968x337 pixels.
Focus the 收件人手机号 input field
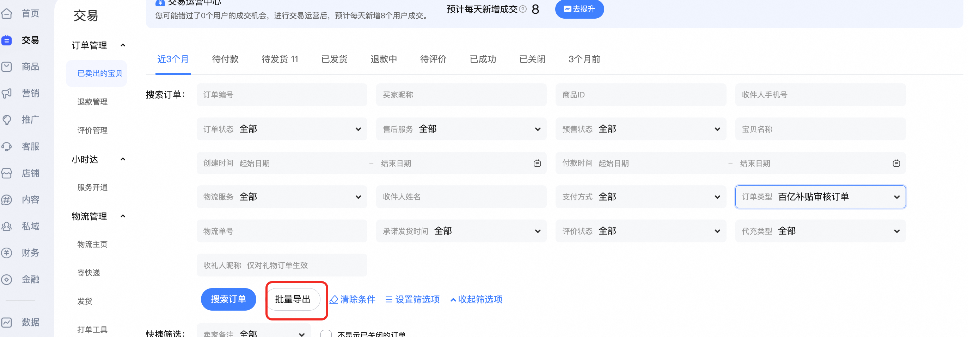click(820, 95)
